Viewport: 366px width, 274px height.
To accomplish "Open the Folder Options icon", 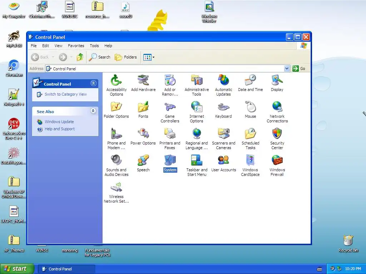I will [x=116, y=107].
